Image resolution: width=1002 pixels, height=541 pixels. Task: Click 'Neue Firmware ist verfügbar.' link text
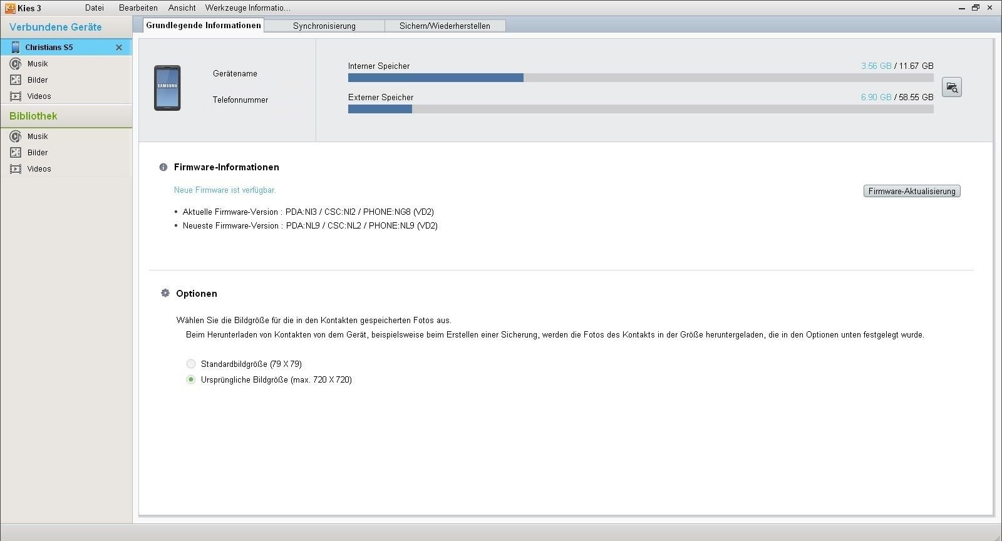(225, 190)
